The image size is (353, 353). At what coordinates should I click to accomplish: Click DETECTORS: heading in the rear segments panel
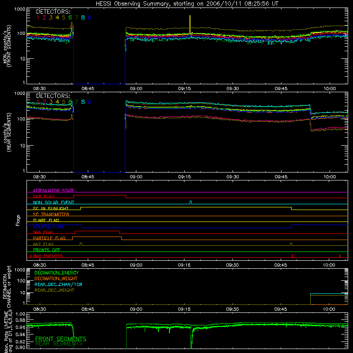(53, 96)
